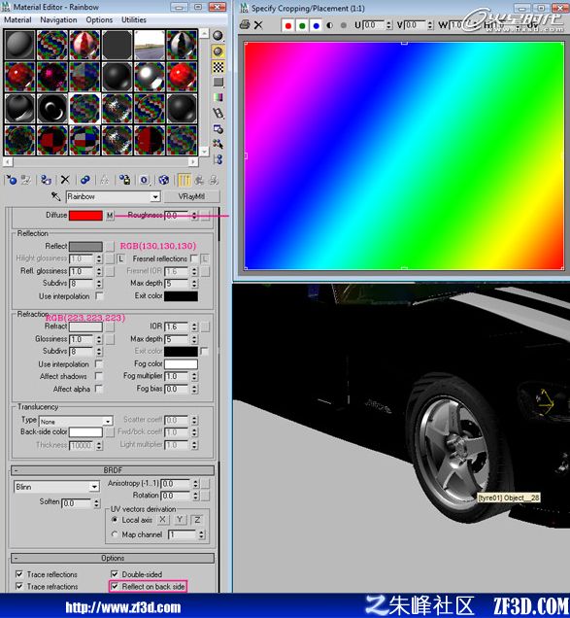Click the Make Preview film icon

[218, 113]
